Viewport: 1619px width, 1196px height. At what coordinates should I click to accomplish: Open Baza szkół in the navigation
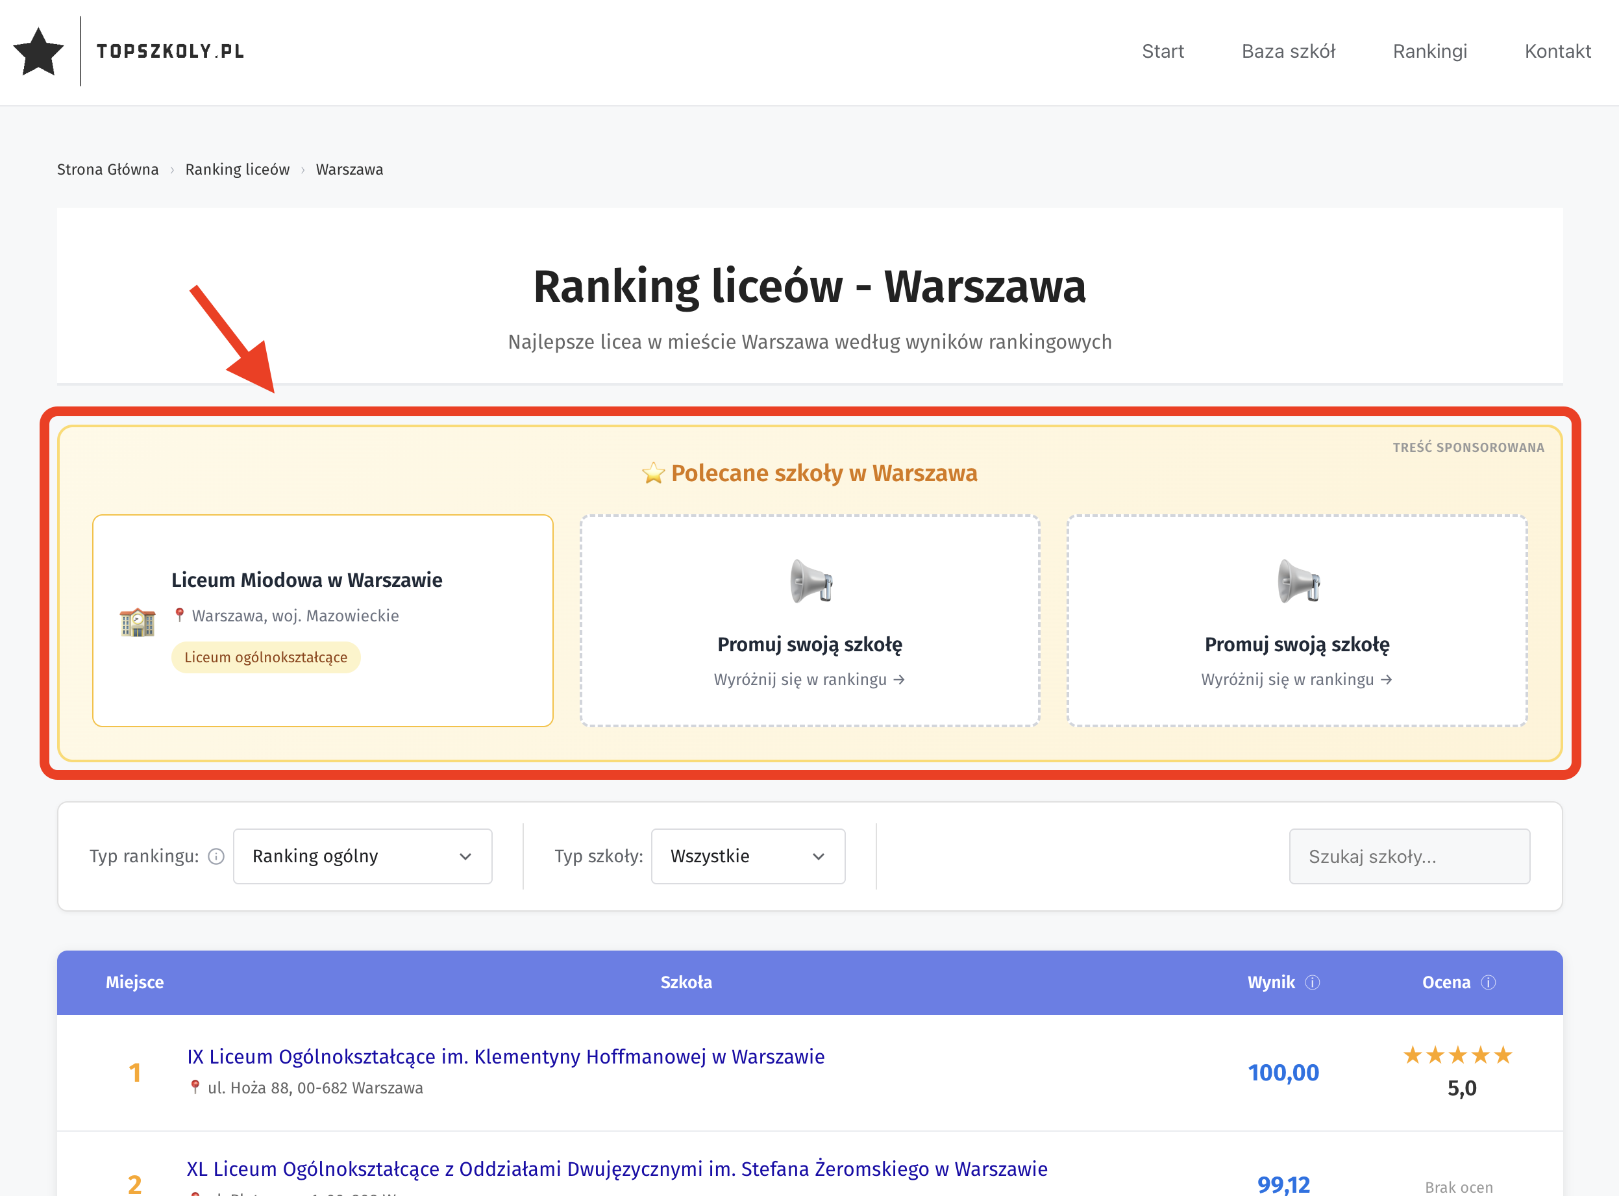point(1288,51)
